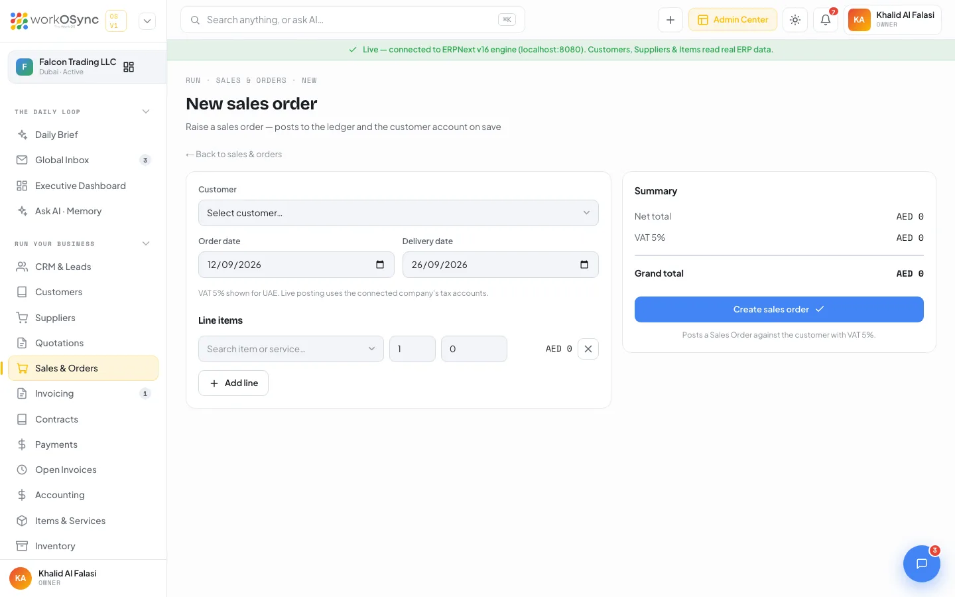This screenshot has width=955, height=597.
Task: Open the chat bubble widget
Action: click(921, 564)
